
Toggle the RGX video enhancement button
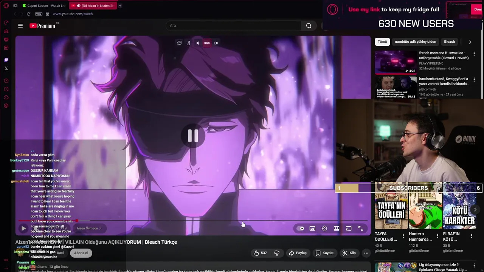coord(207,43)
